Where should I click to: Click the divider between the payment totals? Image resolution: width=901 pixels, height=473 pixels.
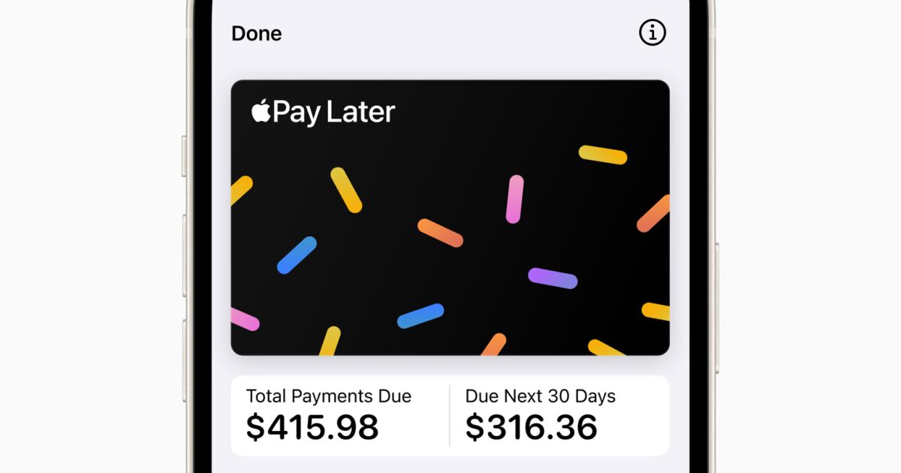450,415
